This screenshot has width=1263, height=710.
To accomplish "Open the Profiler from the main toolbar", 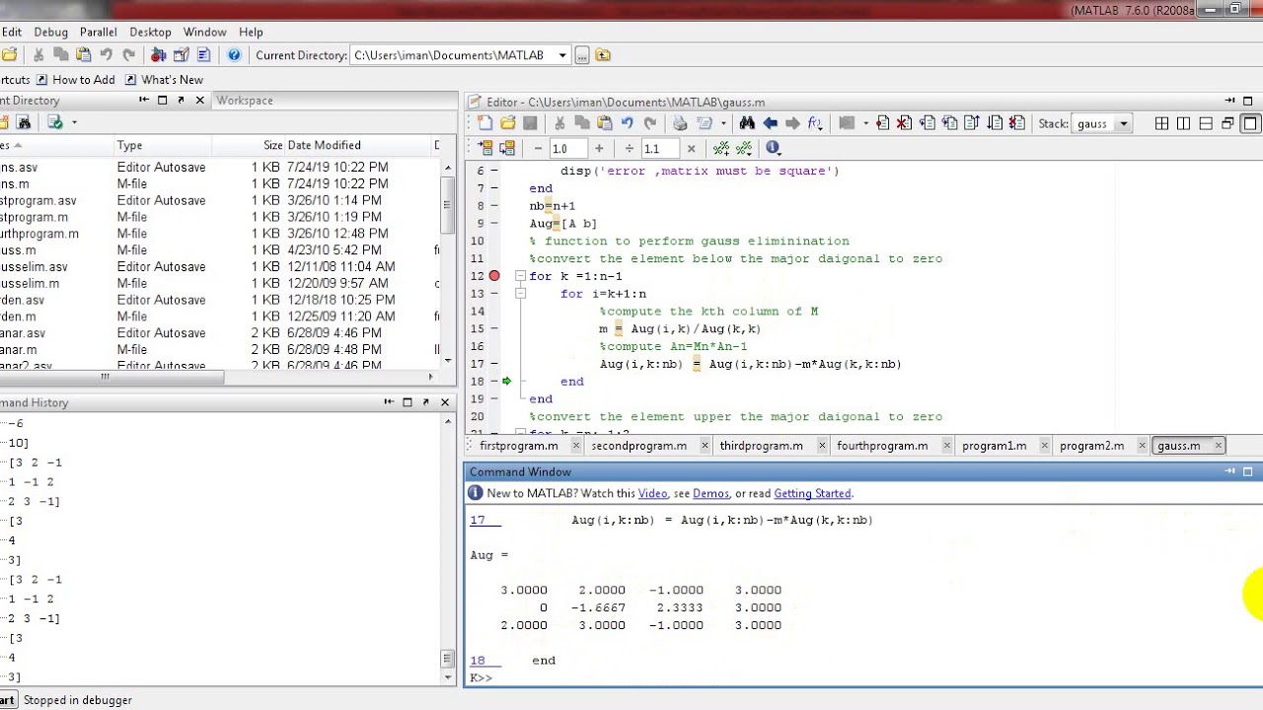I will [203, 55].
